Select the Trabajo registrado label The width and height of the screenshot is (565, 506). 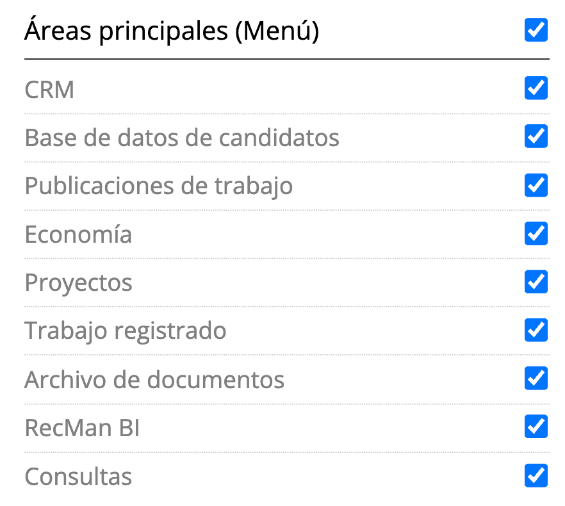click(x=125, y=331)
